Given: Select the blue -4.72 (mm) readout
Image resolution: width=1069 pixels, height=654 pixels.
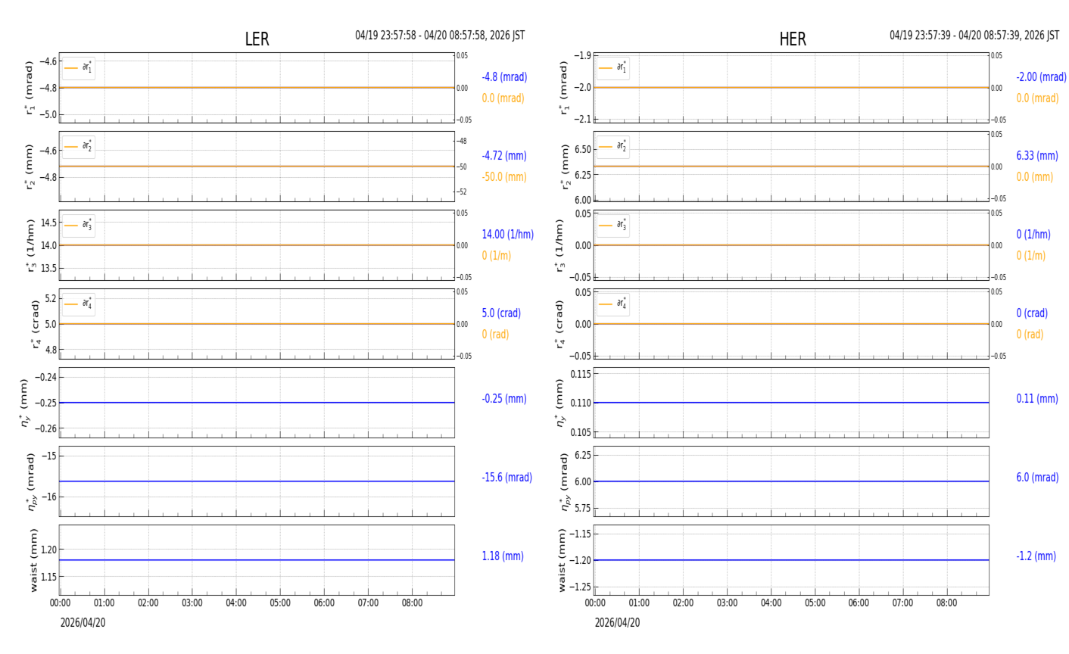Looking at the screenshot, I should (x=504, y=156).
